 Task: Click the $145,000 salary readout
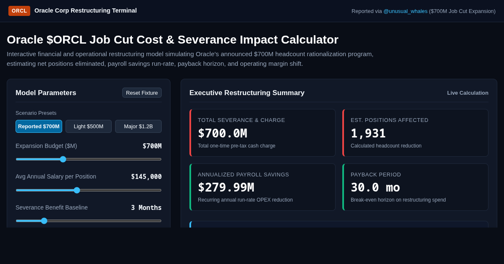tap(146, 177)
